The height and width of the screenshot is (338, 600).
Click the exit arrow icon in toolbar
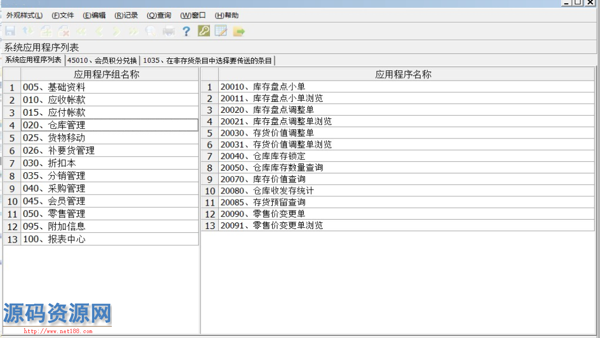239,32
